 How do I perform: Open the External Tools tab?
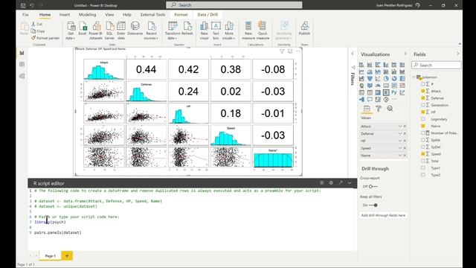[152, 15]
